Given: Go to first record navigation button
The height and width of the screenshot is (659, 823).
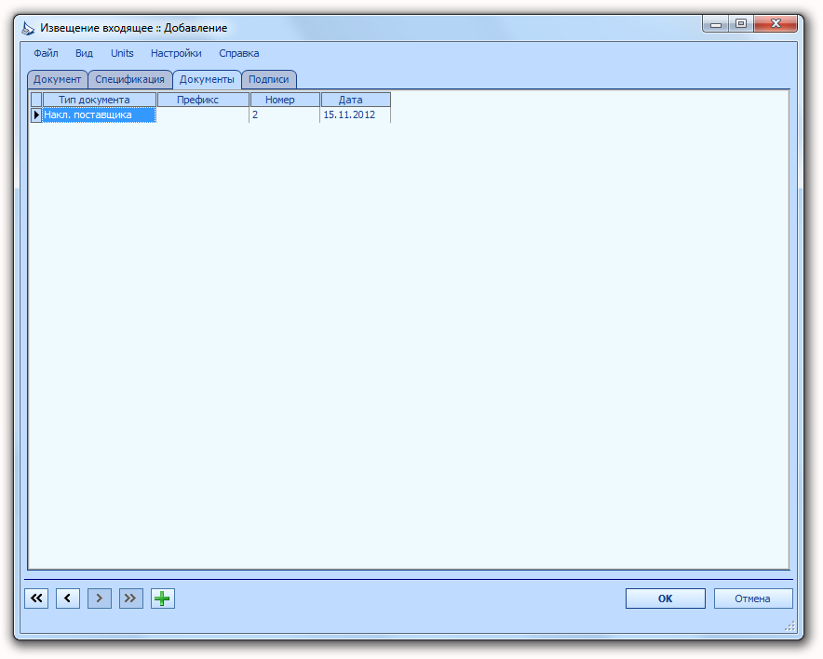Looking at the screenshot, I should (x=36, y=598).
